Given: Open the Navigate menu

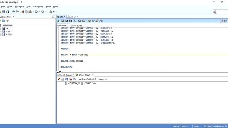Looking at the screenshot, I should point(19,7).
